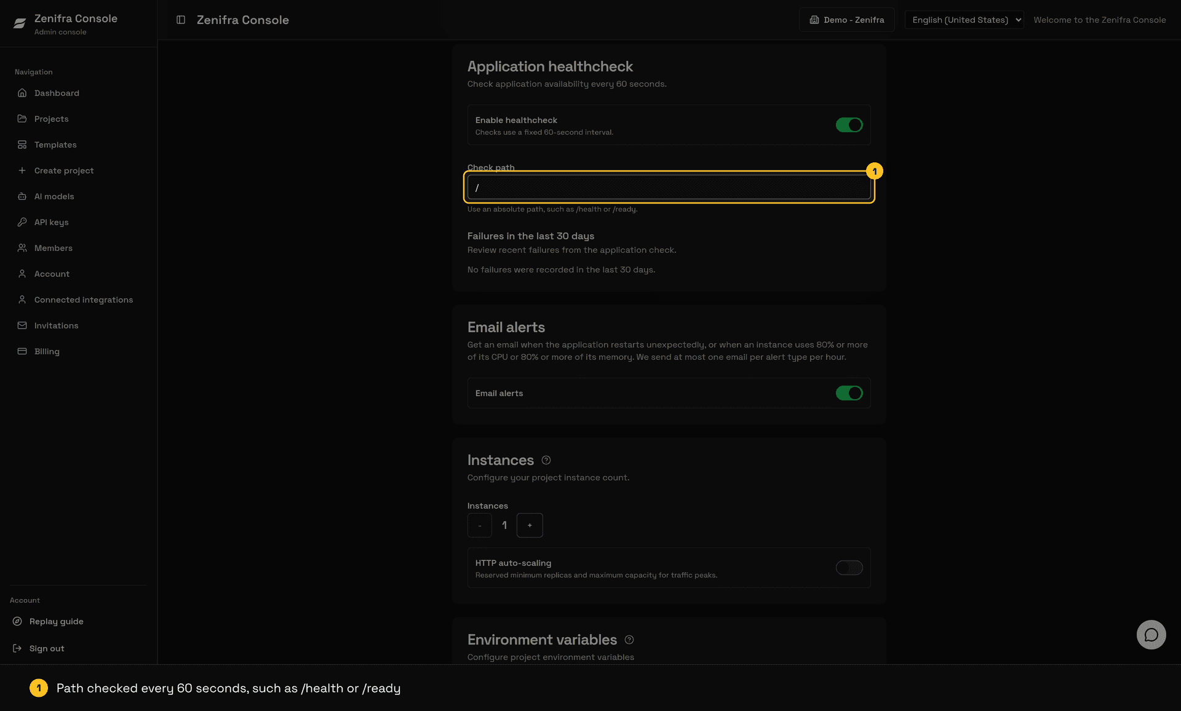1181x711 pixels.
Task: Click the Failures in the last 30 days heading
Action: [x=531, y=236]
